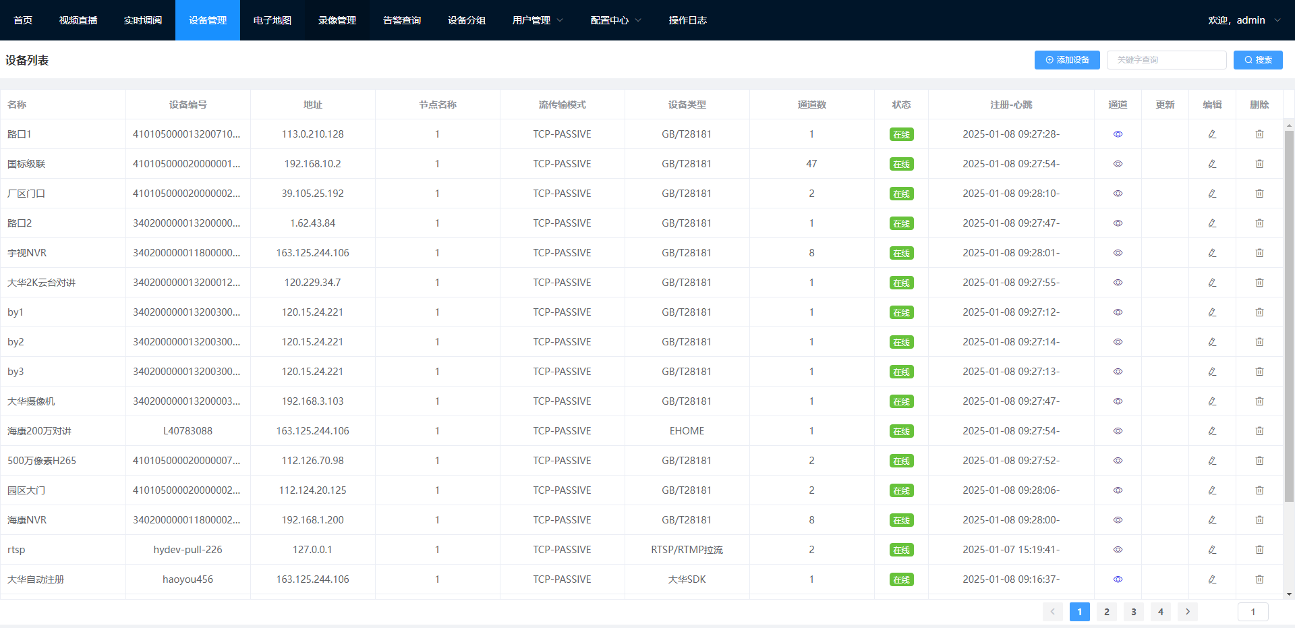1295x628 pixels.
Task: Edit the 园区大门 device
Action: pos(1212,490)
